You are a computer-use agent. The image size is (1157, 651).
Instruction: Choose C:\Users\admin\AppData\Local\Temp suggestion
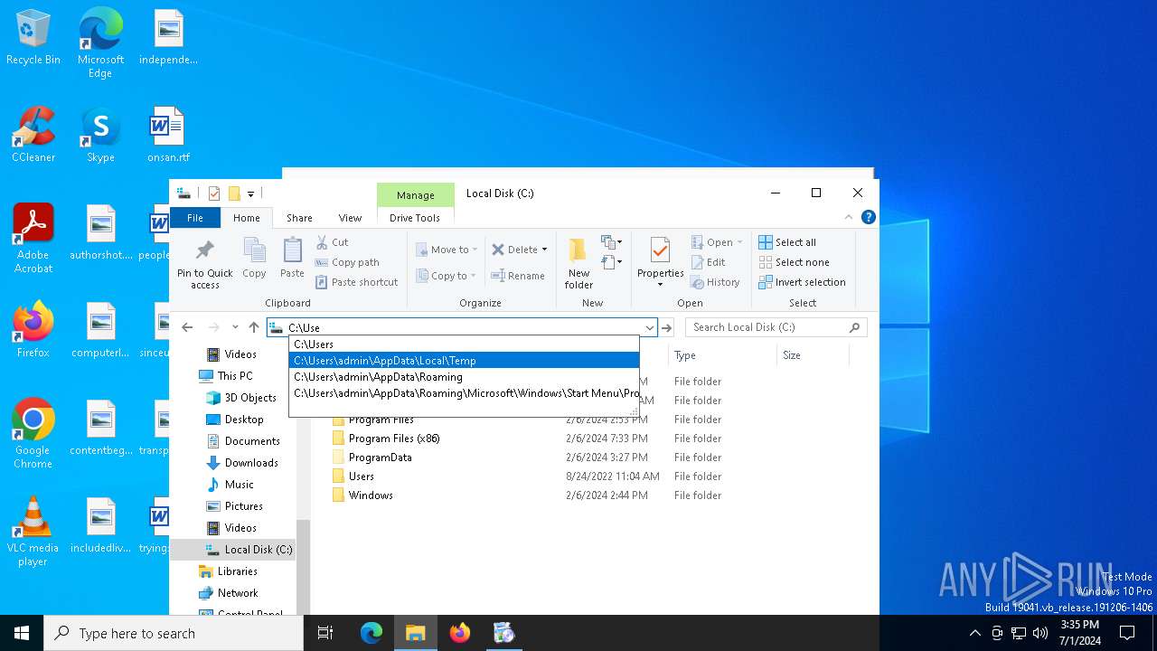pyautogui.click(x=464, y=361)
